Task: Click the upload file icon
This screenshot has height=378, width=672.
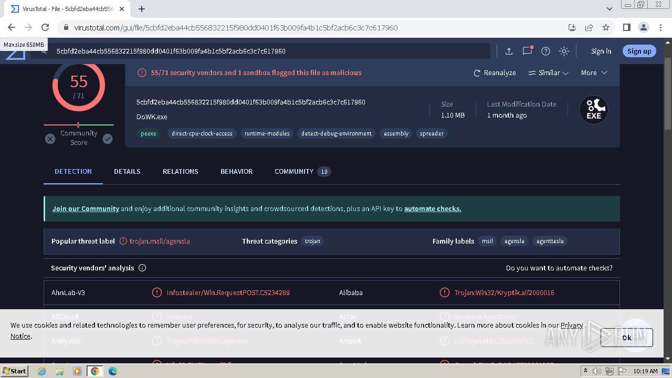Action: (509, 51)
